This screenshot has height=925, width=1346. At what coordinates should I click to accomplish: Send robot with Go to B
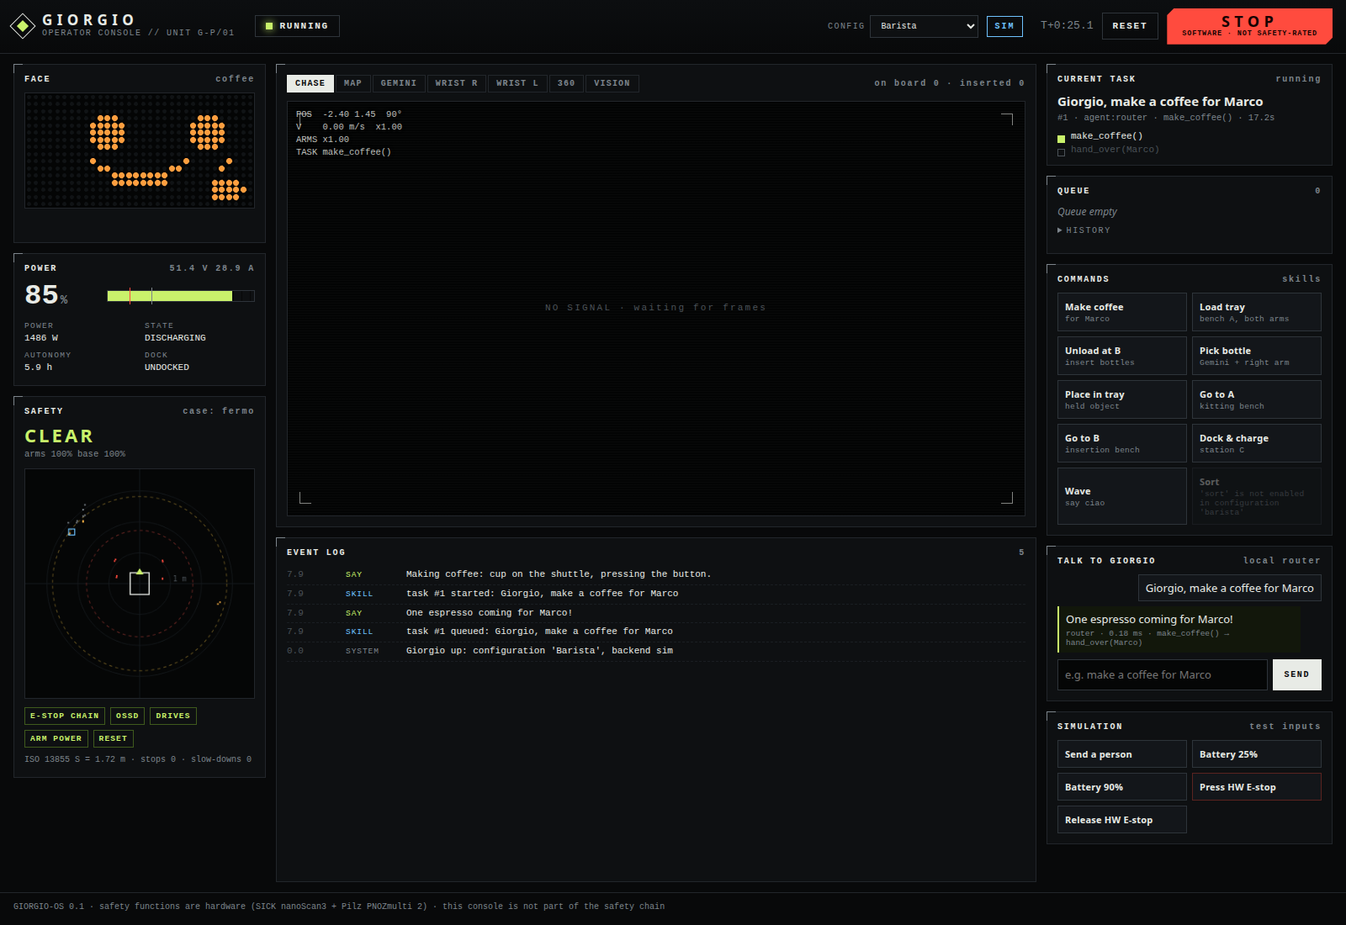coord(1121,443)
